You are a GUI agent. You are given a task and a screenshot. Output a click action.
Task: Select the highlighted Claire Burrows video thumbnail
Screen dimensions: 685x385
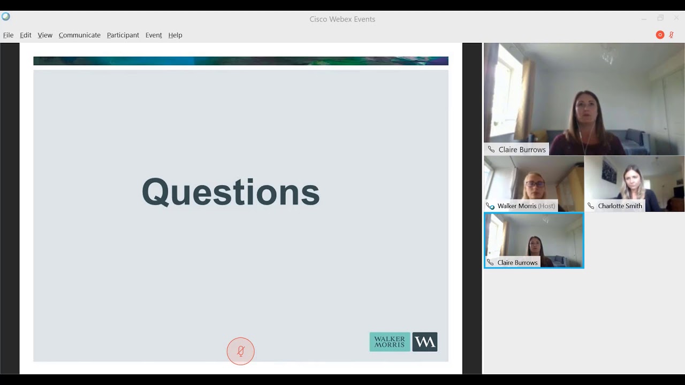coord(534,241)
